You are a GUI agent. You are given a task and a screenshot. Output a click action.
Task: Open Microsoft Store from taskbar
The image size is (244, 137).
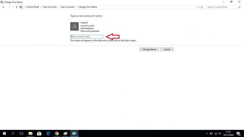pos(39,134)
